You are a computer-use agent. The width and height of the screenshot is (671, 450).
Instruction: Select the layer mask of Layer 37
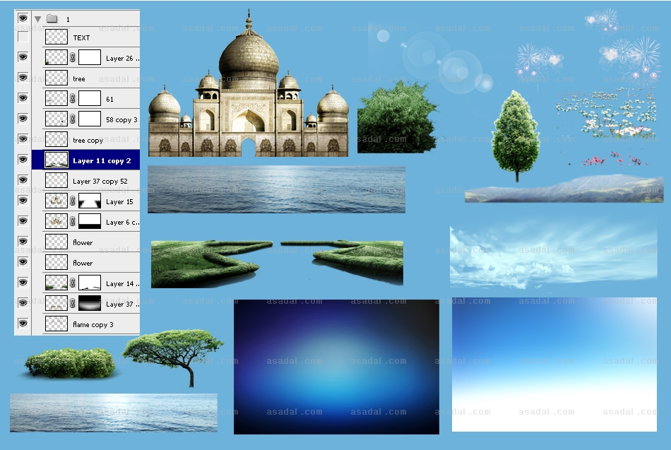(x=89, y=304)
